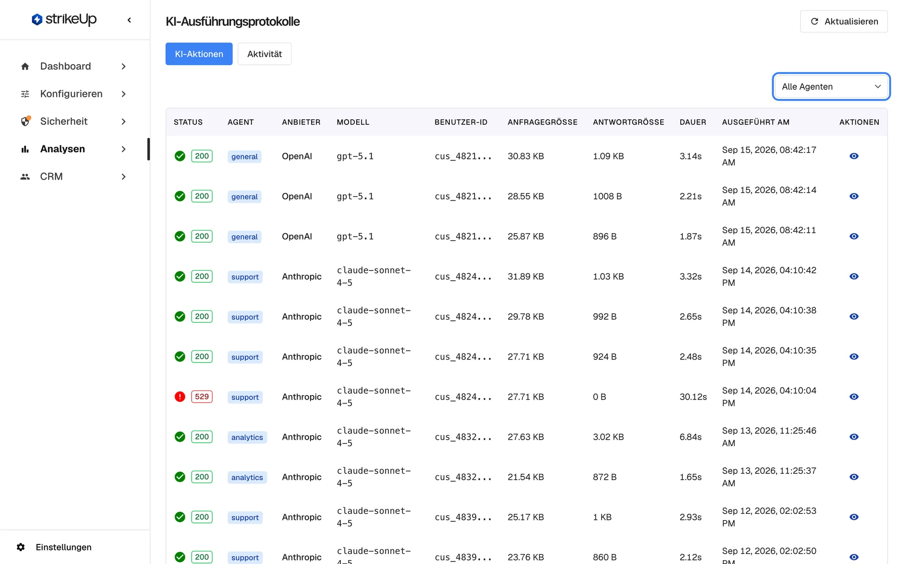Expand the CRM menu chevron
This screenshot has width=903, height=564.
123,176
